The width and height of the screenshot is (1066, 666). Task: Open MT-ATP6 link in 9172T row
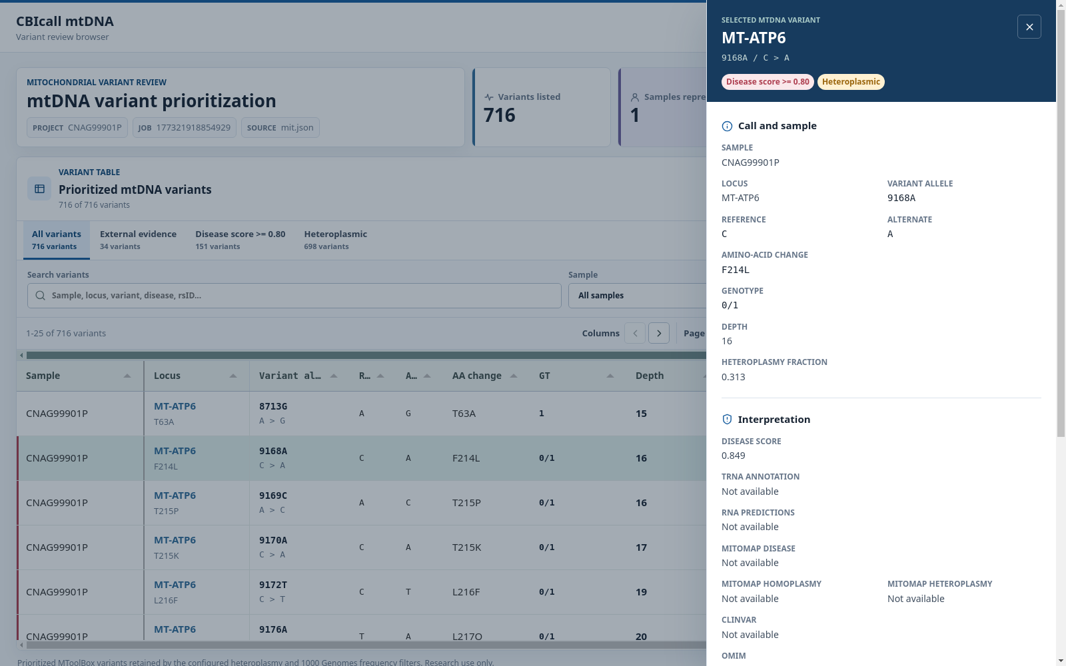click(x=175, y=585)
